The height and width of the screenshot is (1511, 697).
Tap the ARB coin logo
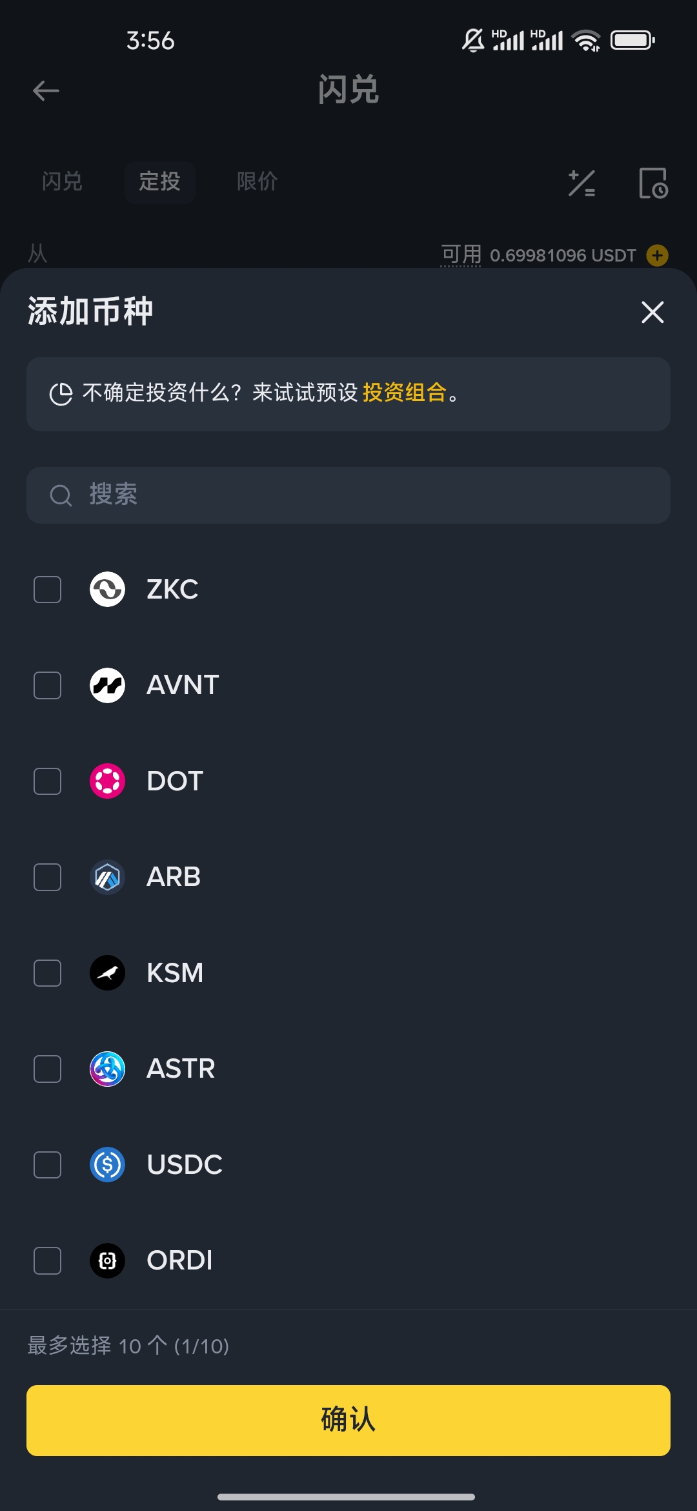(x=107, y=877)
